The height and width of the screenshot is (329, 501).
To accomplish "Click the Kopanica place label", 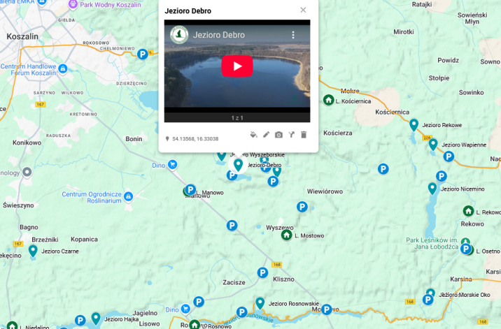I will click(84, 240).
